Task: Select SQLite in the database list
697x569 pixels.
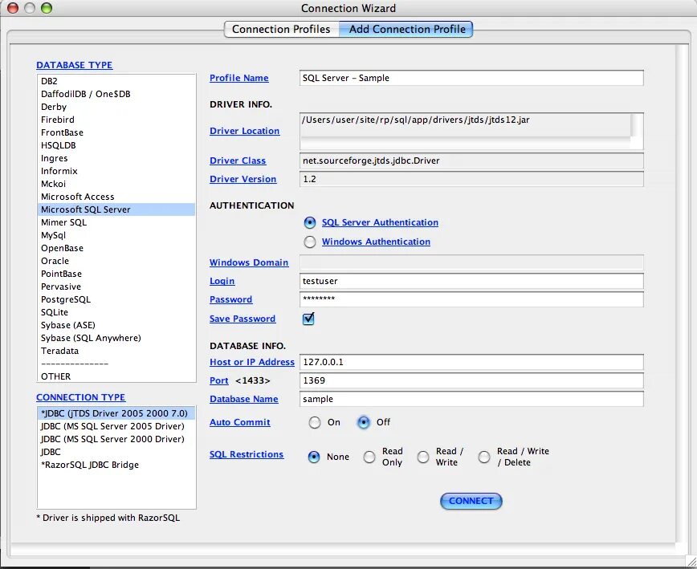Action: pyautogui.click(x=116, y=313)
